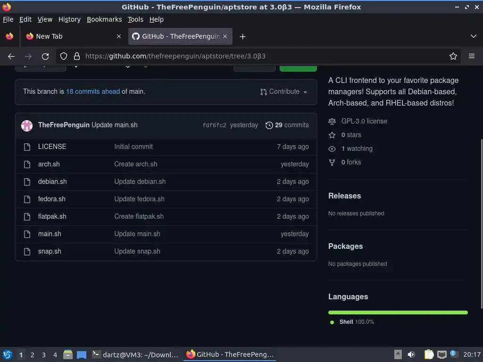The height and width of the screenshot is (362, 483).
Task: Click the file icon beside LICENSE
Action: [x=27, y=147]
